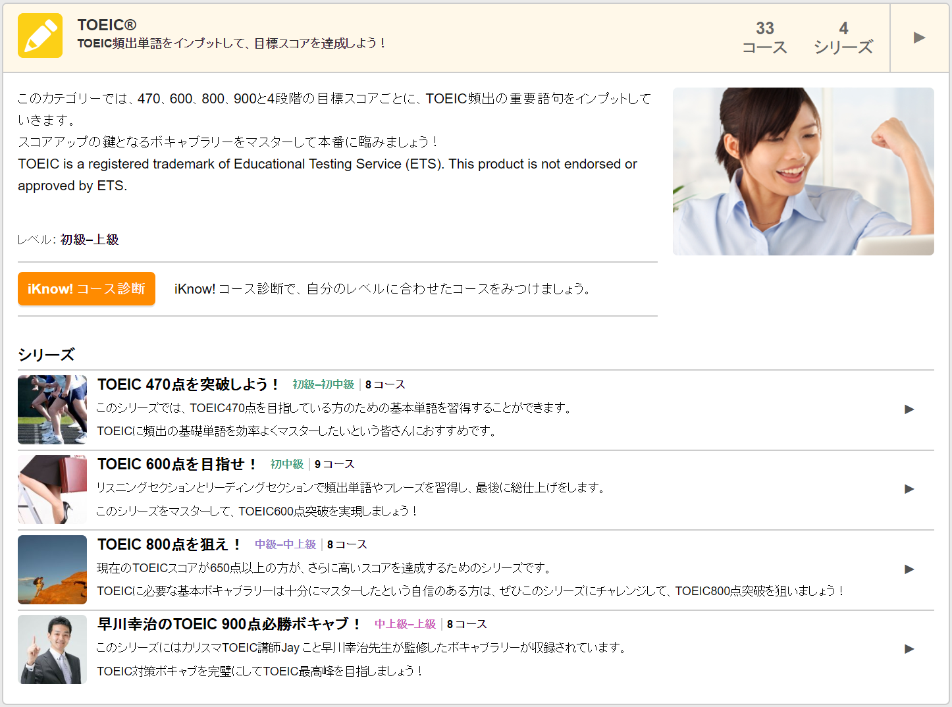This screenshot has height=707, width=952.
Task: Expand the TOEIC 470 series row arrow
Action: pyautogui.click(x=909, y=409)
